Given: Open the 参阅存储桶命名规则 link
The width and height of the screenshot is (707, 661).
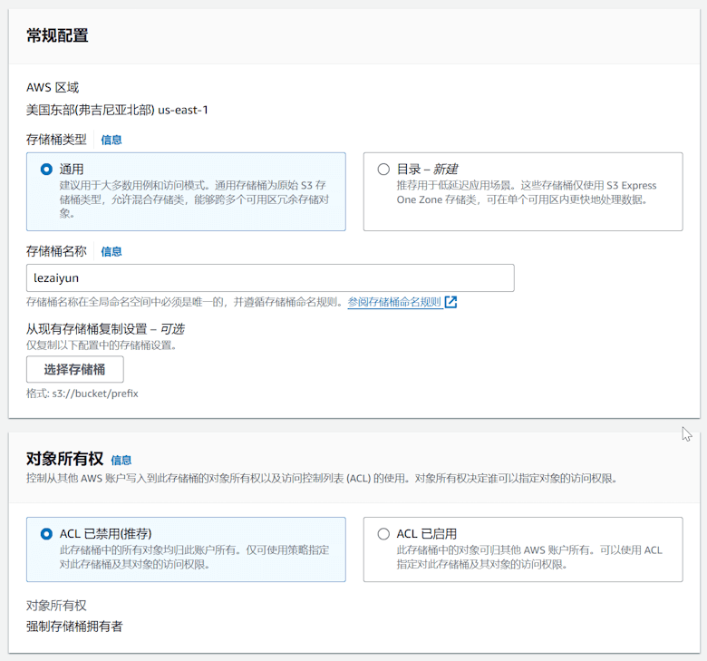Looking at the screenshot, I should [x=394, y=302].
